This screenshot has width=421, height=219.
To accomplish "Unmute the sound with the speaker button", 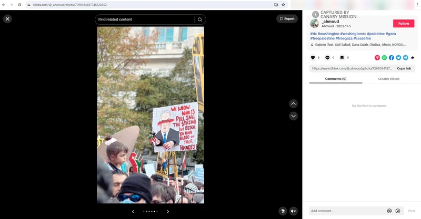I will 294,211.
